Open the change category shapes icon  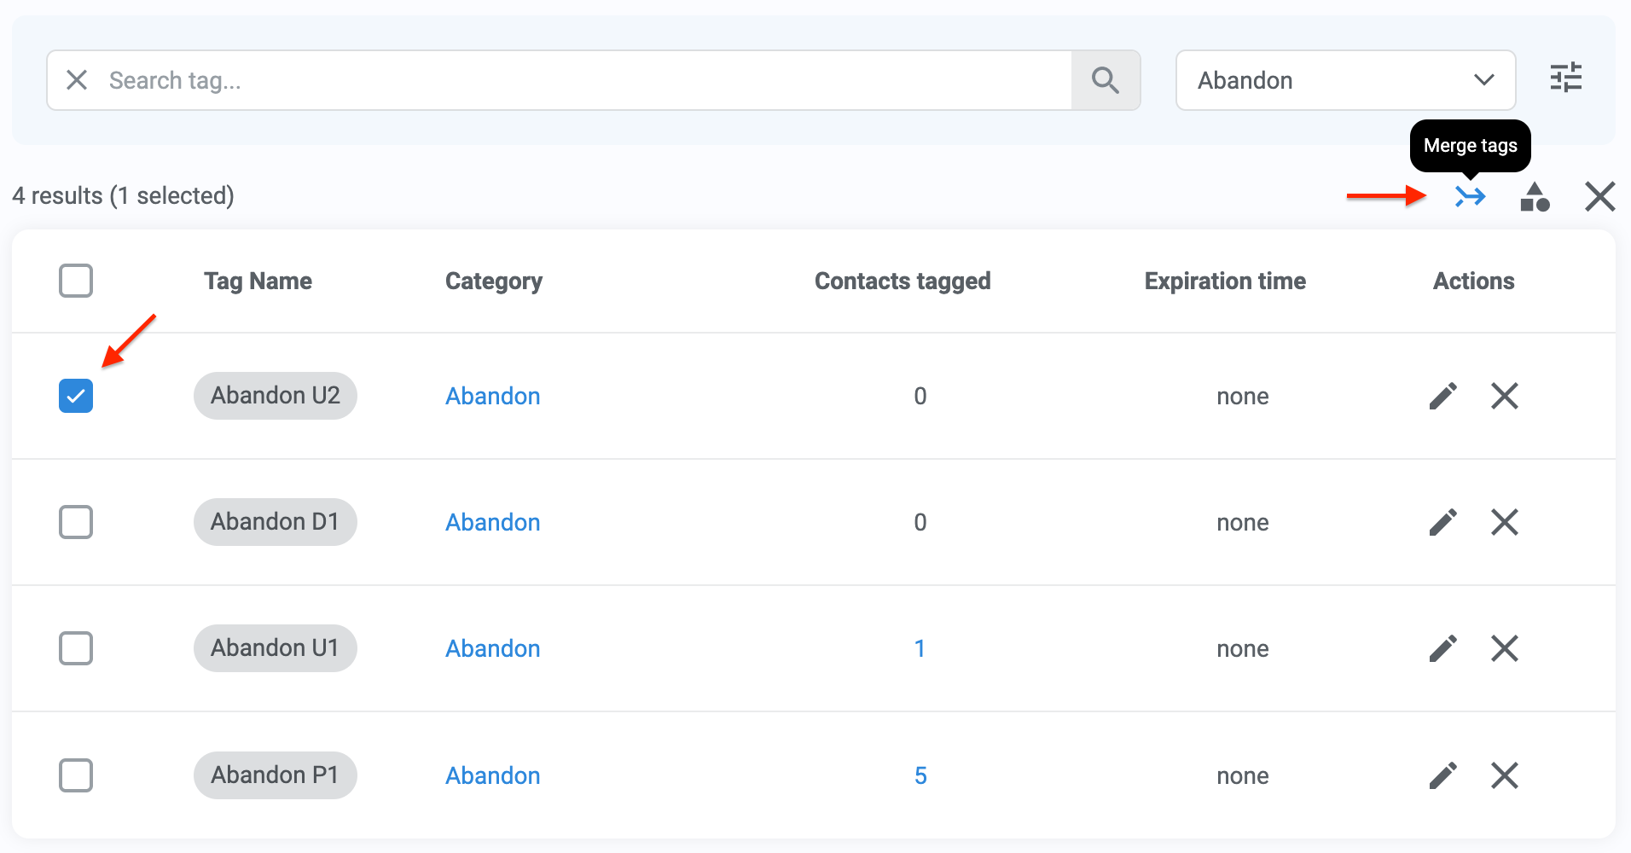tap(1535, 197)
